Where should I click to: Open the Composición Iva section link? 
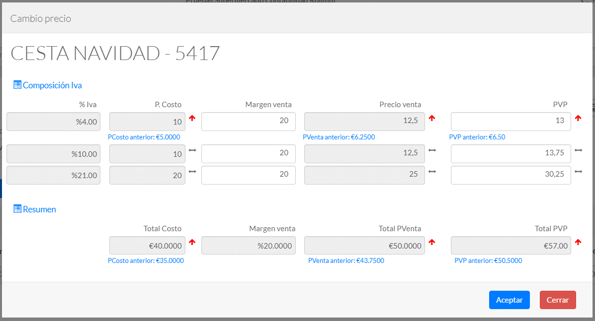pos(52,85)
